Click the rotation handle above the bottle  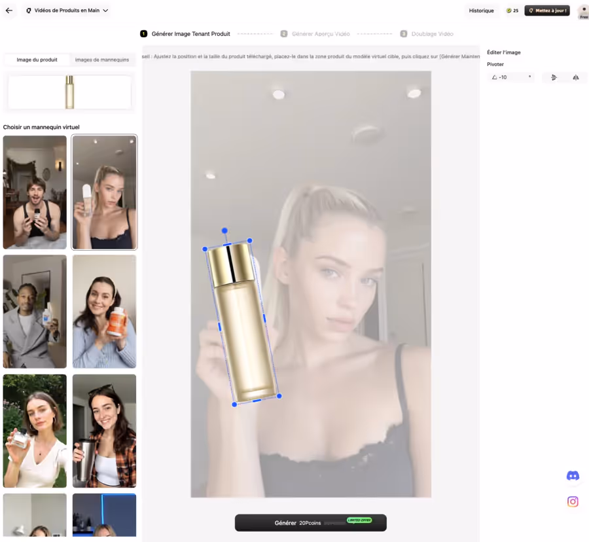[x=224, y=230]
